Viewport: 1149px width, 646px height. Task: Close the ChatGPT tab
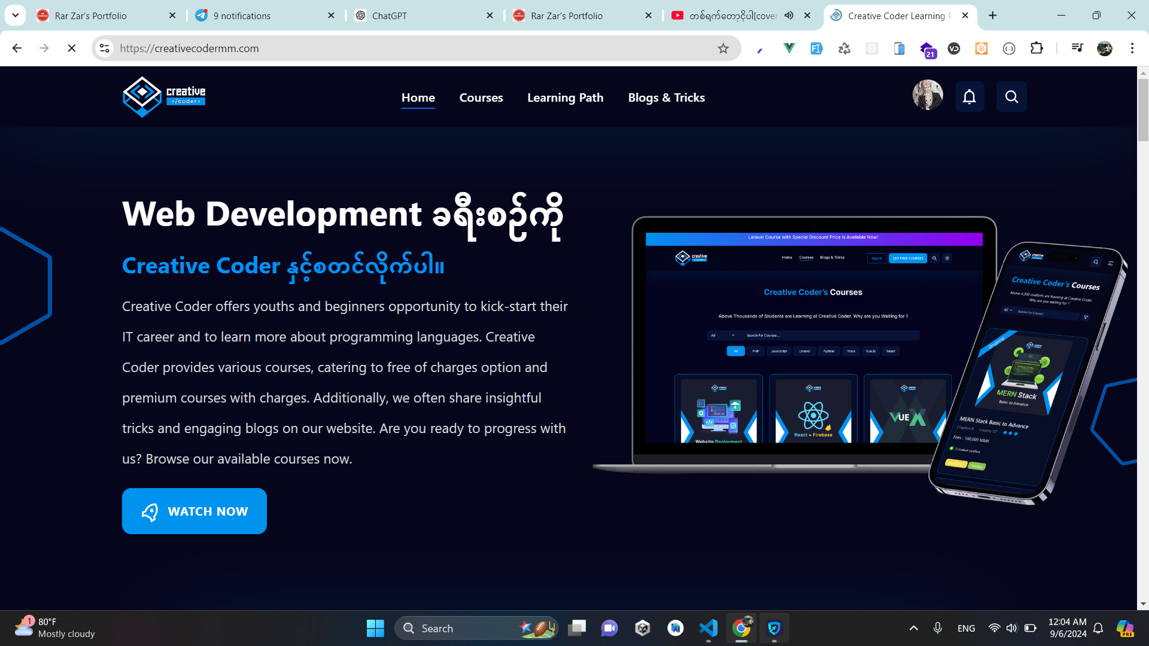490,16
